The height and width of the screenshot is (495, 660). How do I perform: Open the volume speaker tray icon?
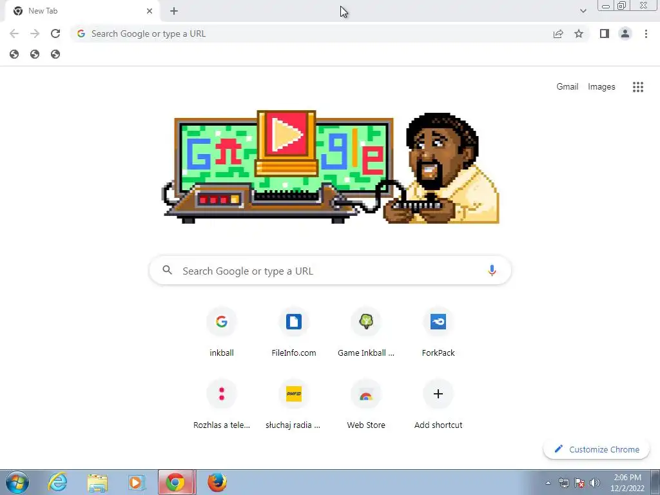(595, 483)
